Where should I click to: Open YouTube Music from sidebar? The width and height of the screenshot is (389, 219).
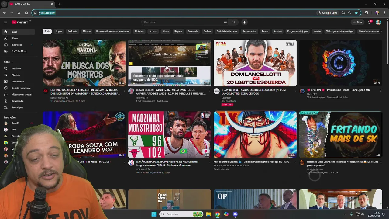coord(19,51)
